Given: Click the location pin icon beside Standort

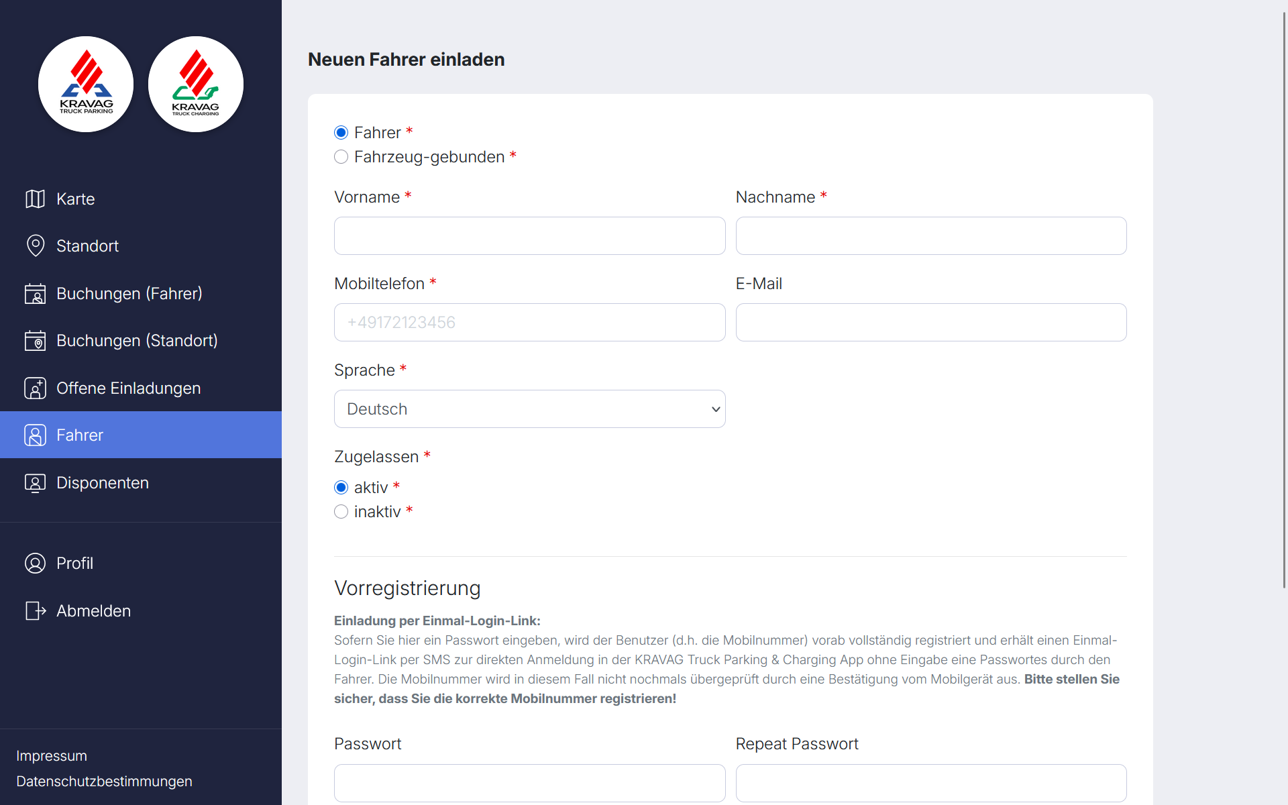Looking at the screenshot, I should pos(35,246).
